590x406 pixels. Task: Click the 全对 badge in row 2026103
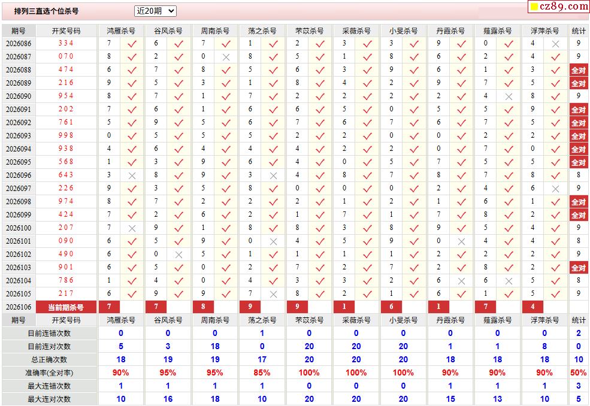click(x=578, y=268)
